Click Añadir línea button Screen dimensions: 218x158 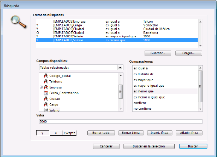tap(189, 133)
